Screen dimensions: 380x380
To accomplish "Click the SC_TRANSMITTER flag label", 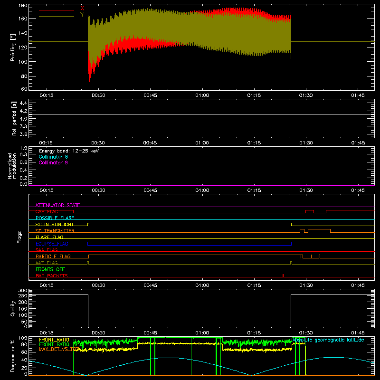I will coord(55,231).
